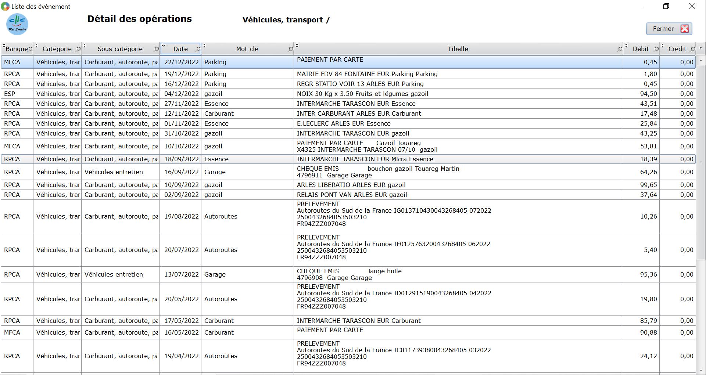706x375 pixels.
Task: Select ARLES LIBERATIO ARLES EUR gazoil row
Action: coord(348,185)
